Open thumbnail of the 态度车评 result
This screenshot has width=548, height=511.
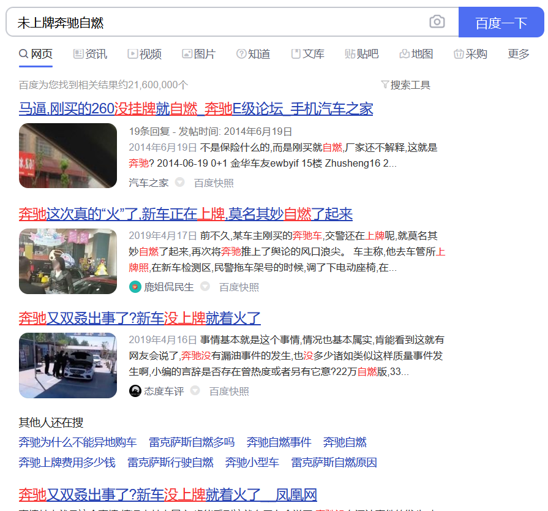point(68,366)
